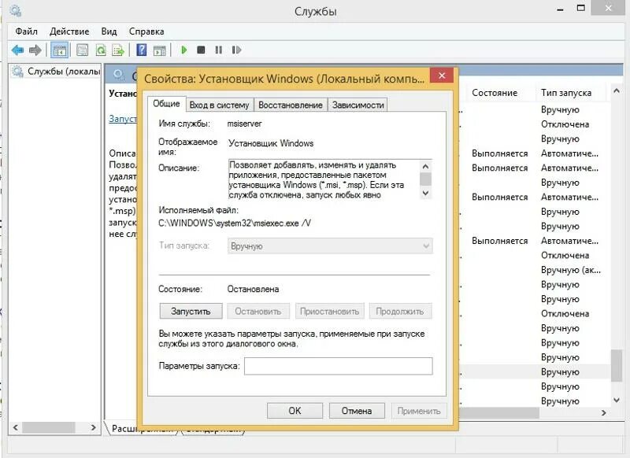Switch to the Общие tab
The height and width of the screenshot is (458, 630).
point(166,104)
